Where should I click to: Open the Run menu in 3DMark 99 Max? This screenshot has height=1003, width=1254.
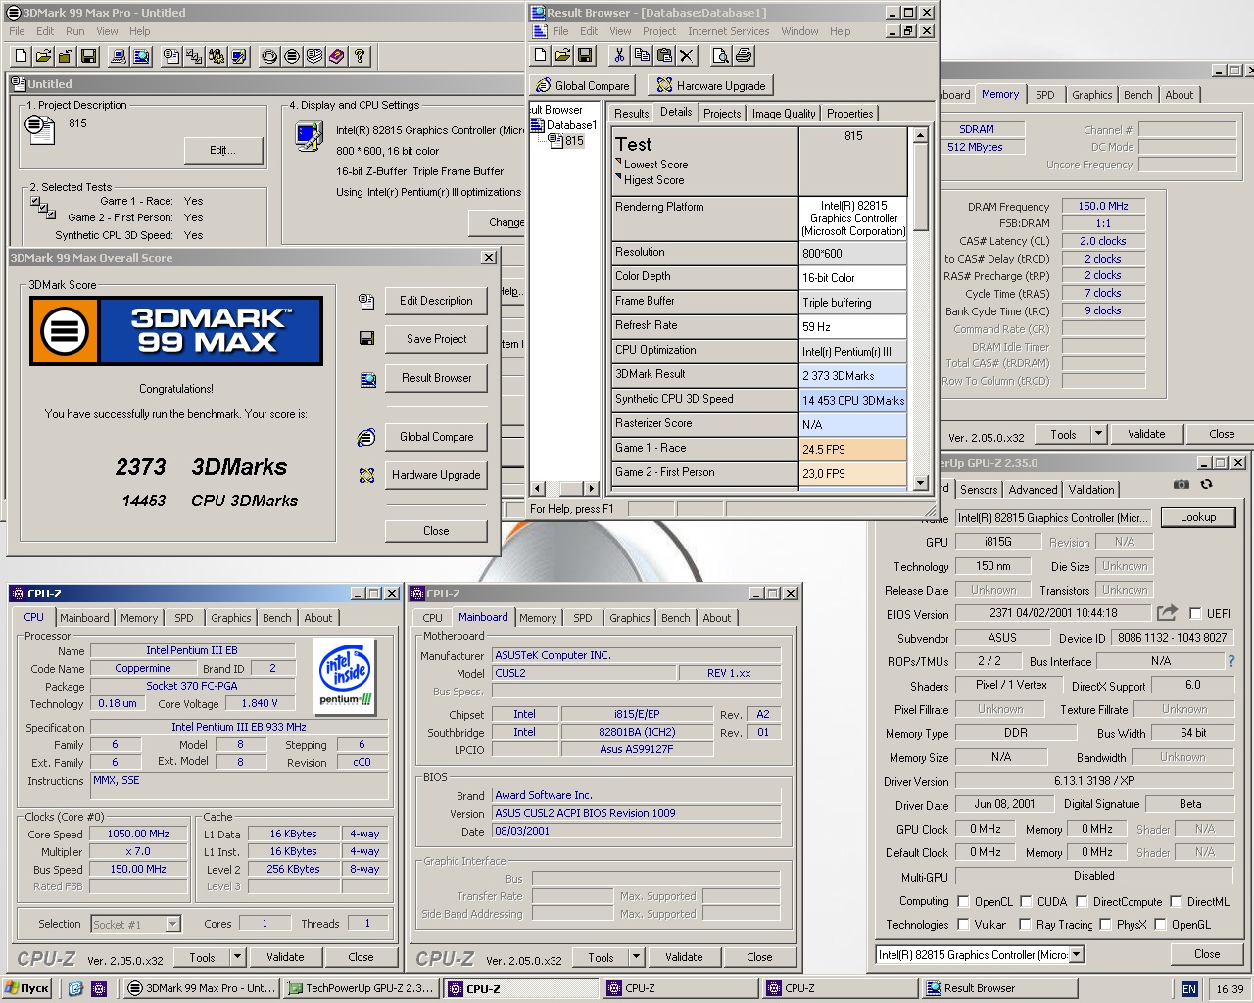tap(74, 31)
